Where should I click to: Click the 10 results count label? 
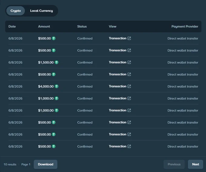(10, 164)
